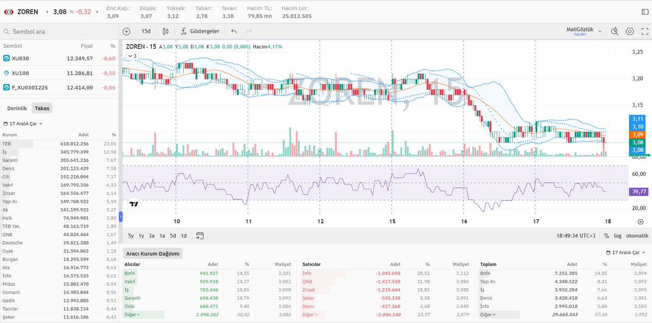The height and width of the screenshot is (323, 652).
Task: Click Kaydet under MaliGözlük
Action: 580,35
